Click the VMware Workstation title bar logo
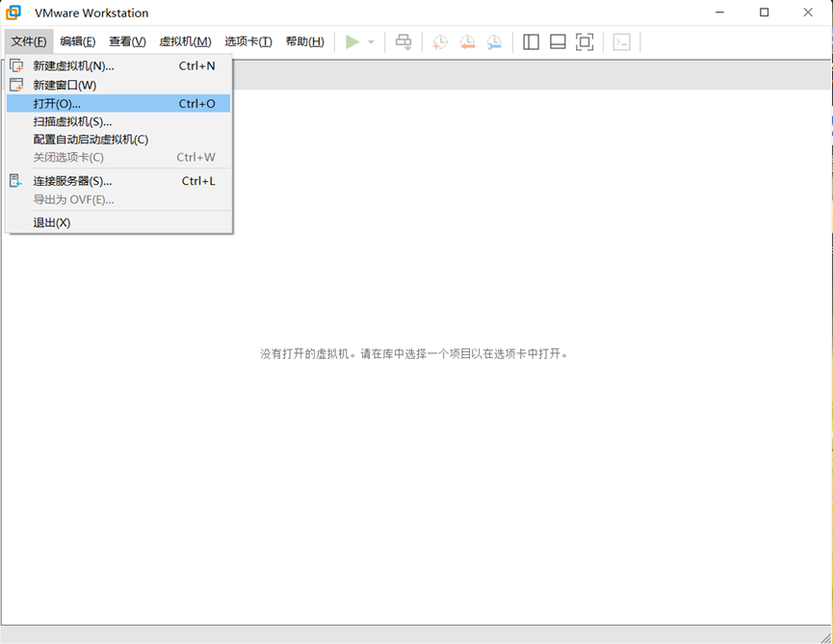Viewport: 833px width, 644px height. click(x=13, y=13)
